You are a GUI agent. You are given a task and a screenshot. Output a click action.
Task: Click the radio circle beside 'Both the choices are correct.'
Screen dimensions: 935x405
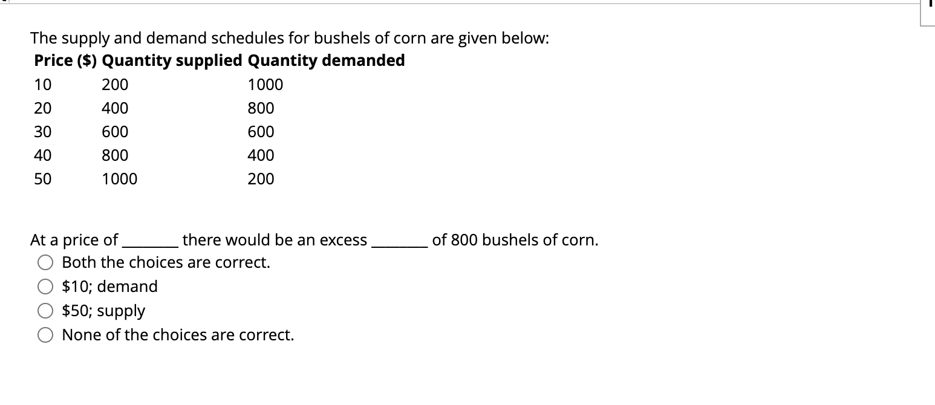45,262
